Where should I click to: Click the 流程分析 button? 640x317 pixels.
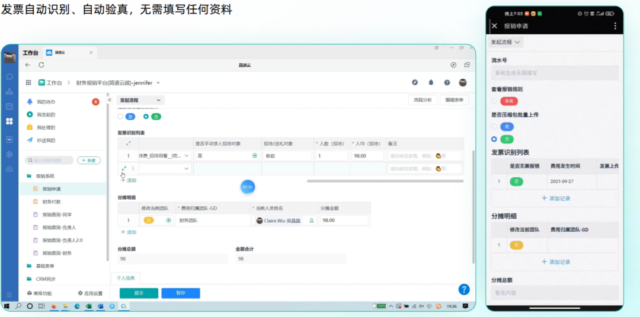pyautogui.click(x=423, y=100)
